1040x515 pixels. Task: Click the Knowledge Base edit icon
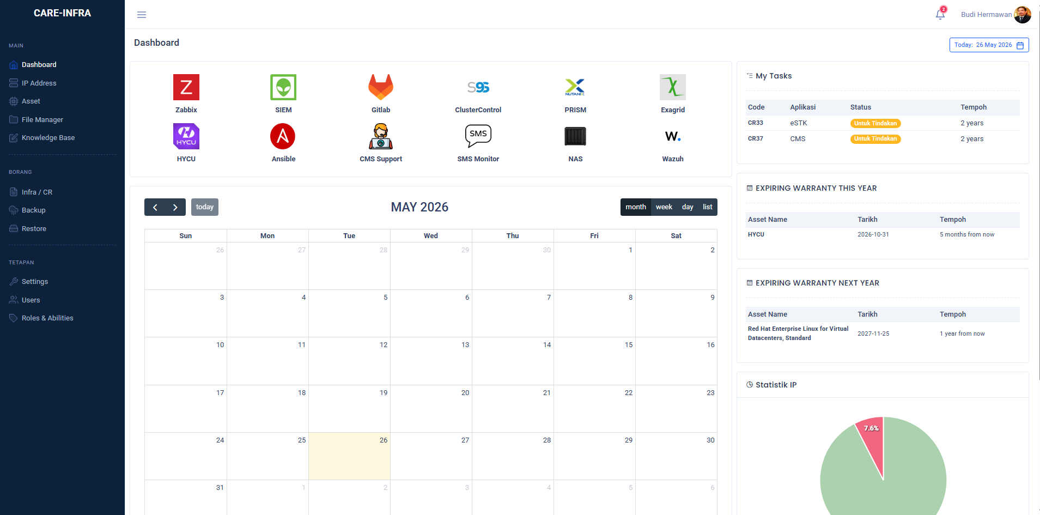(x=14, y=138)
